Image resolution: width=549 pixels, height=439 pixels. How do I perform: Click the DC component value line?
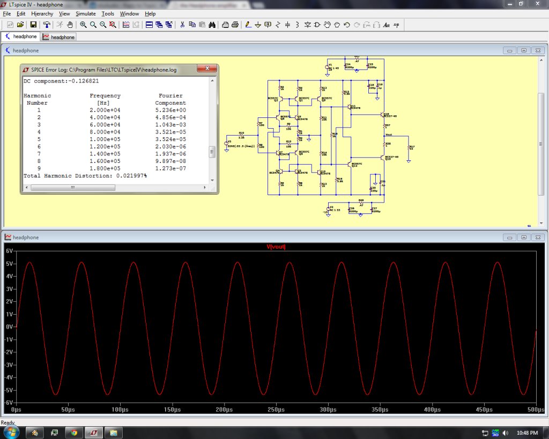61,81
